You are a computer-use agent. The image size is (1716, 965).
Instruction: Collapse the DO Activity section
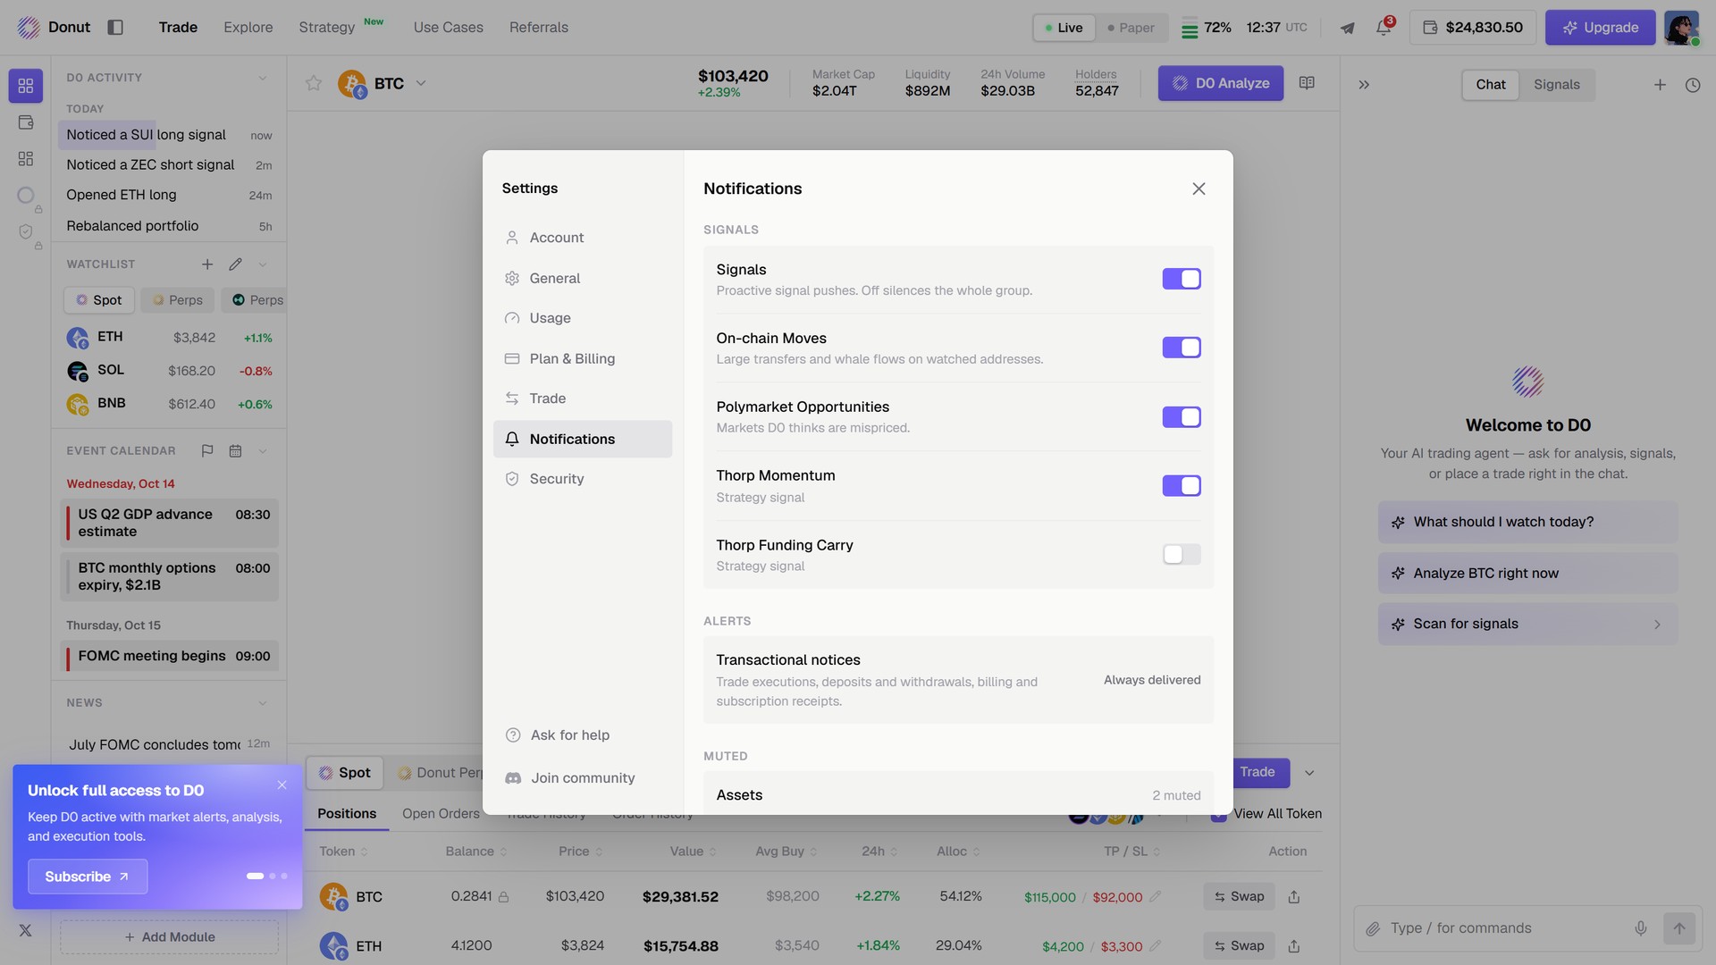(x=263, y=78)
